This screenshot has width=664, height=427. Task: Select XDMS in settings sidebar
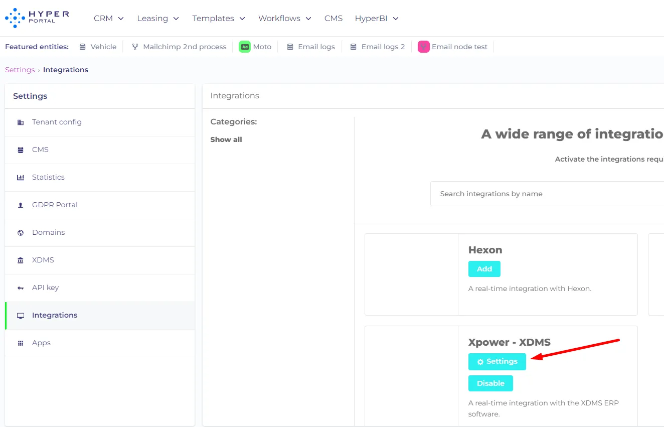tap(100, 260)
